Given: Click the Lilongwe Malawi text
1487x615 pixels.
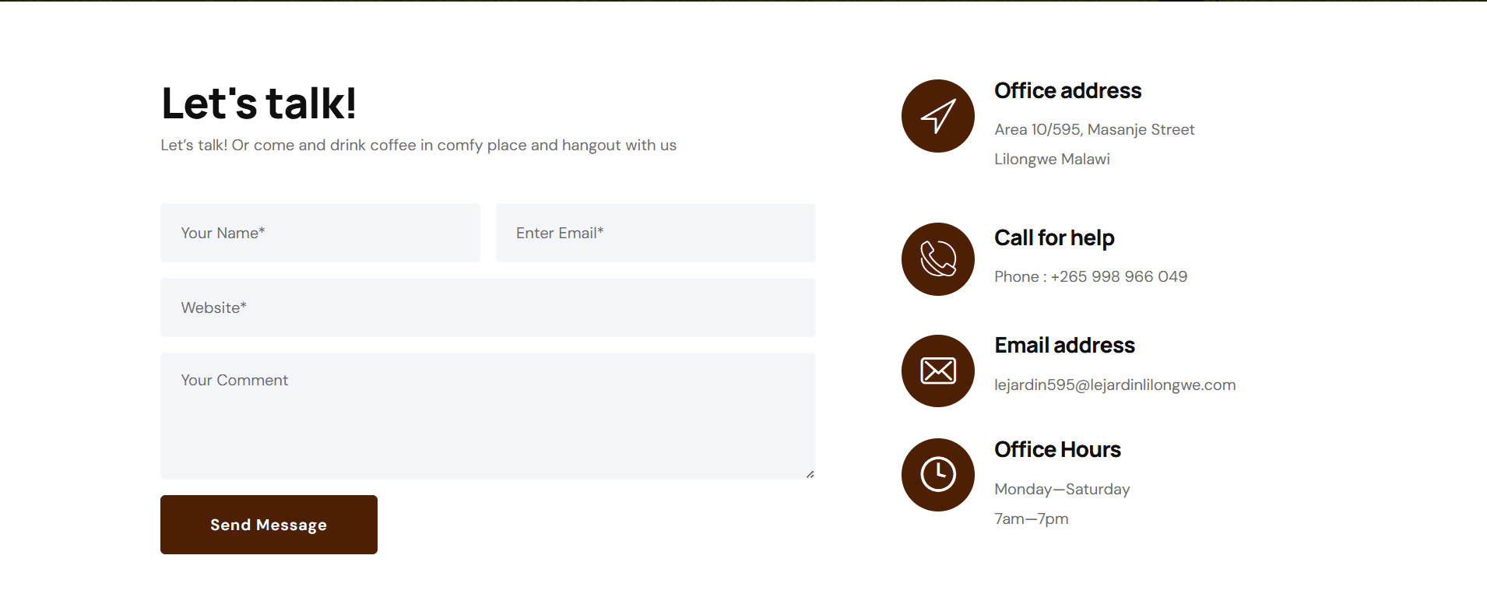Looking at the screenshot, I should click(1052, 159).
